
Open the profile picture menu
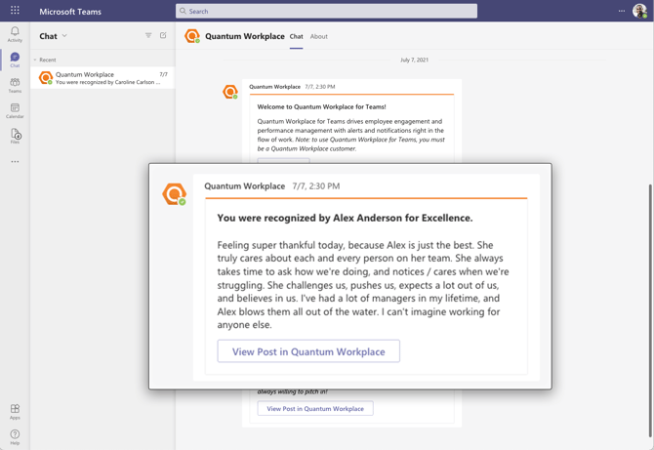coord(639,11)
